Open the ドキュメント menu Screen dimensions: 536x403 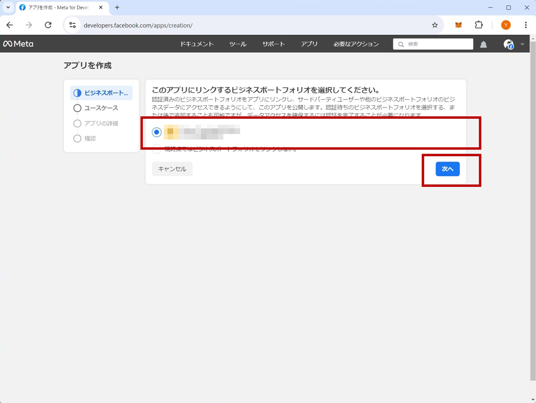coord(197,44)
